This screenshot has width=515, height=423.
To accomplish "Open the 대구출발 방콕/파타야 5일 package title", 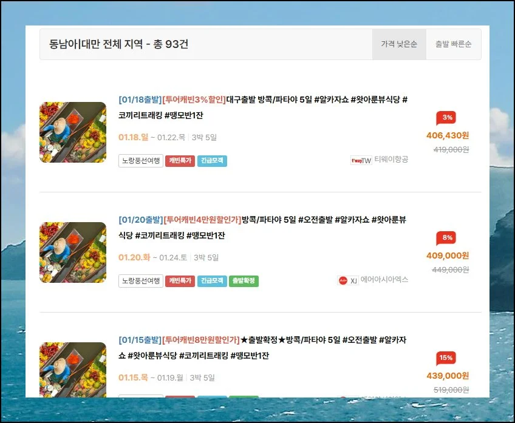I will click(x=262, y=106).
